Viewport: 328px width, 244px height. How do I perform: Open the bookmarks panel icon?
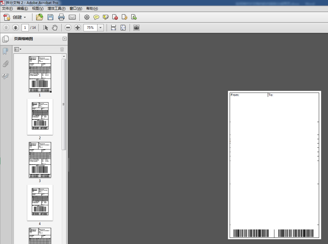pyautogui.click(x=6, y=51)
